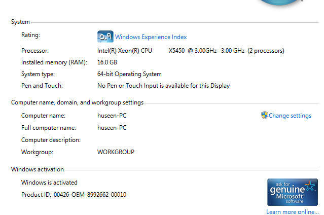Click the Processor label
The image size is (324, 215).
35,51
